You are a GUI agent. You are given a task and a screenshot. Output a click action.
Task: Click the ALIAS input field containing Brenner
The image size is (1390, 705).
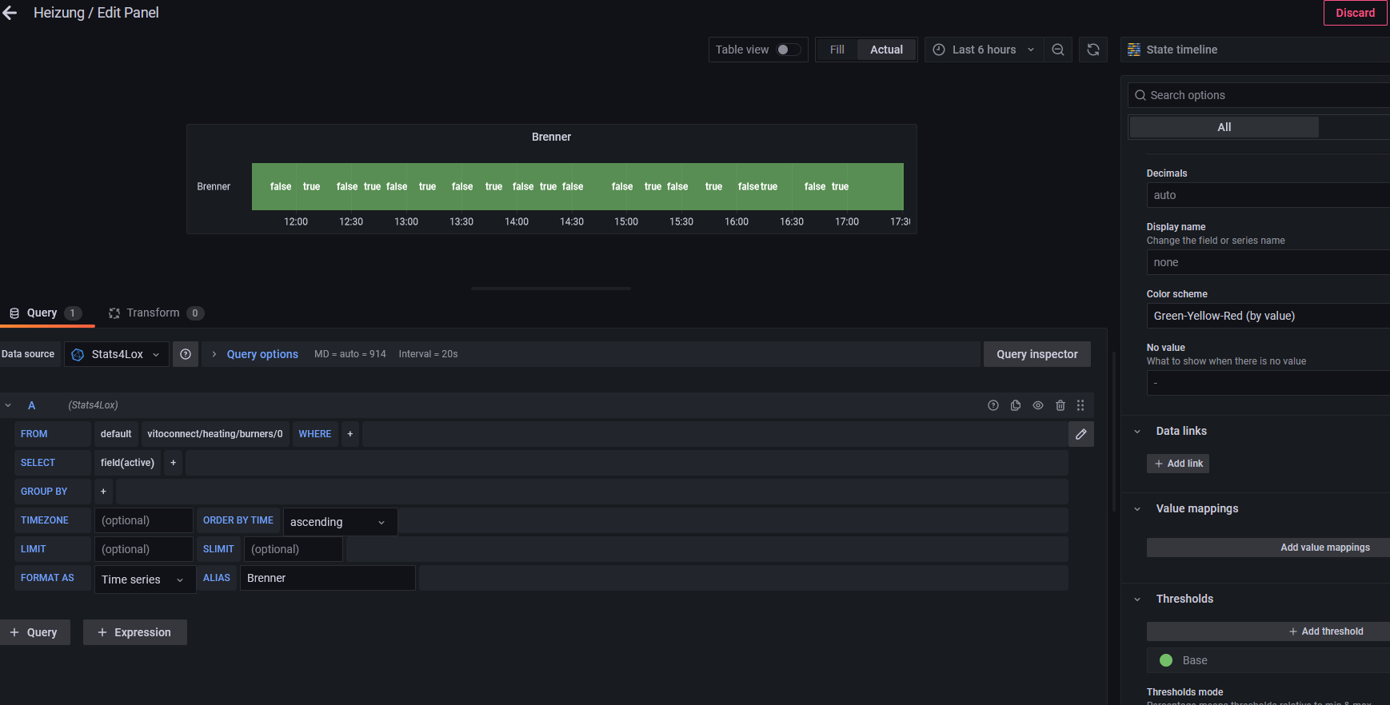tap(327, 578)
